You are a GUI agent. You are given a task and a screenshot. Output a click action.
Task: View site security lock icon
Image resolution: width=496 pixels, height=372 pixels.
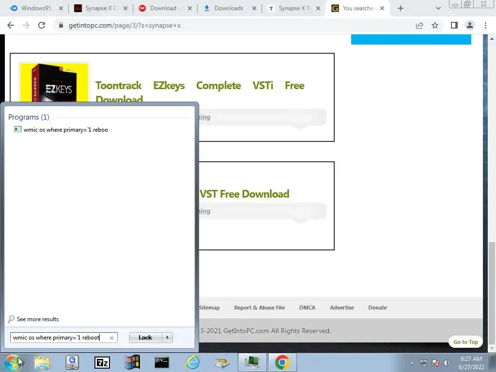[61, 25]
